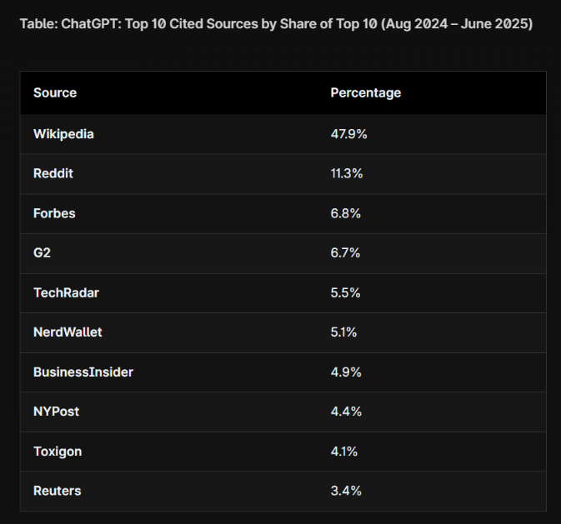Select the 11.3% value for Reddit
This screenshot has width=561, height=524.
coord(347,173)
